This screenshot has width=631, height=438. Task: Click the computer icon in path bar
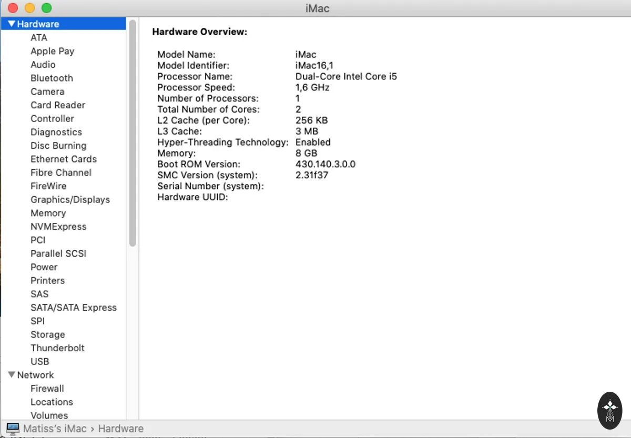[x=13, y=429]
